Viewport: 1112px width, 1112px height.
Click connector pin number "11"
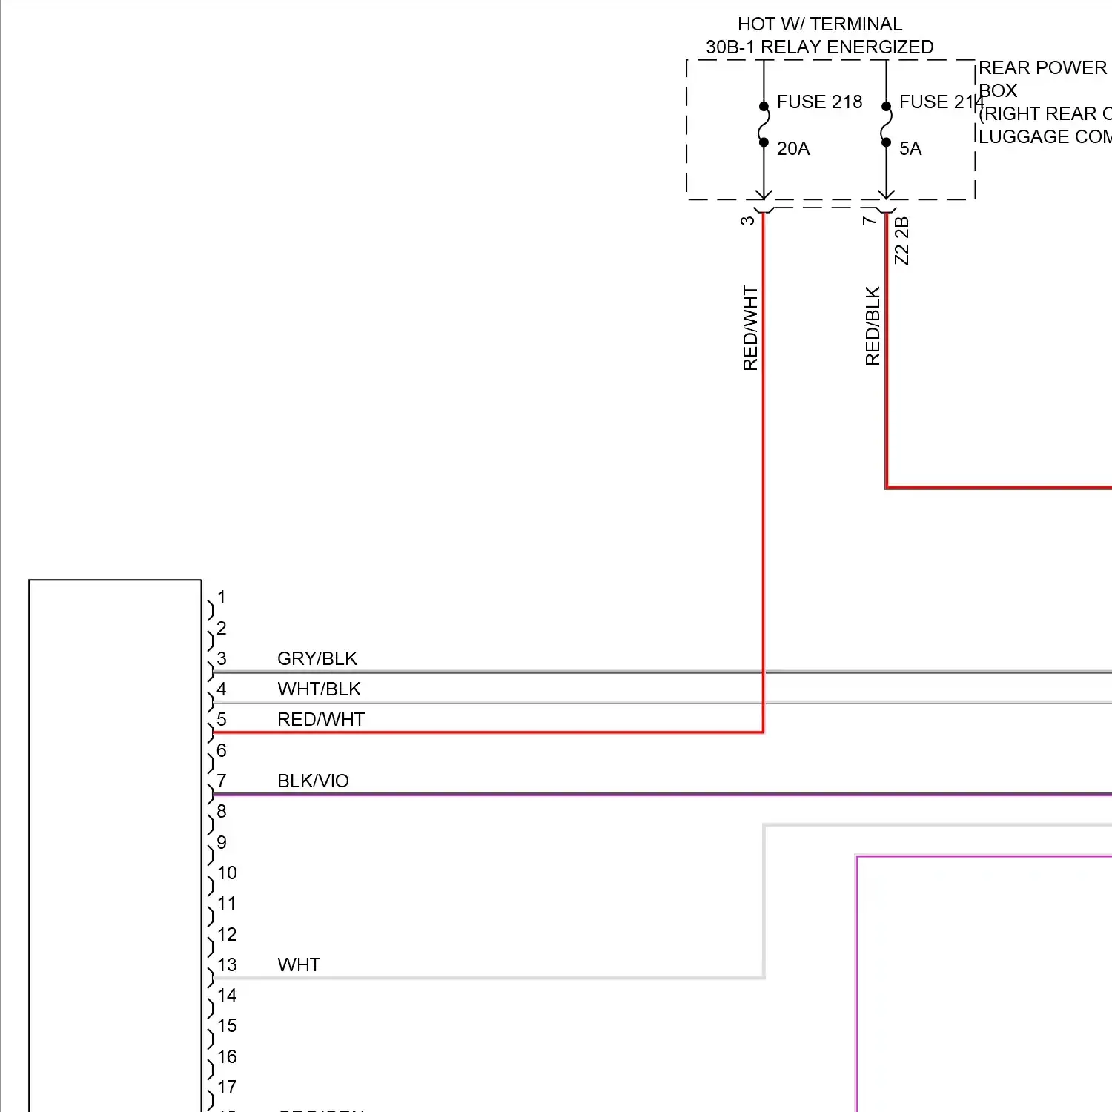[227, 903]
